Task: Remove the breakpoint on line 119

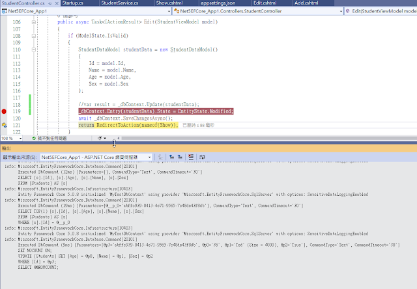Action: point(4,111)
